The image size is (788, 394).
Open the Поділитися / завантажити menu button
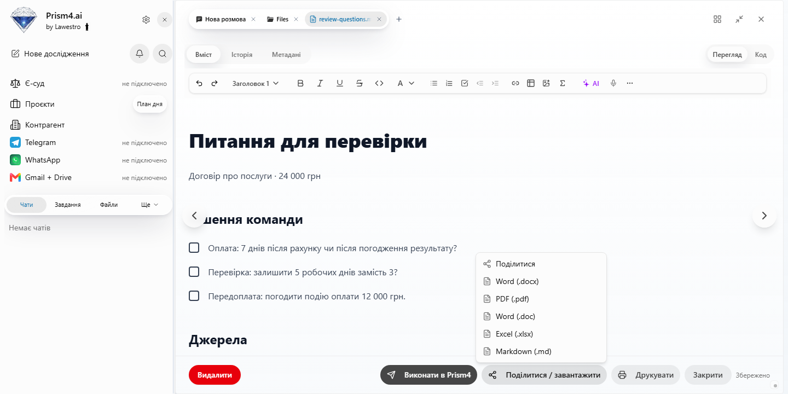544,375
